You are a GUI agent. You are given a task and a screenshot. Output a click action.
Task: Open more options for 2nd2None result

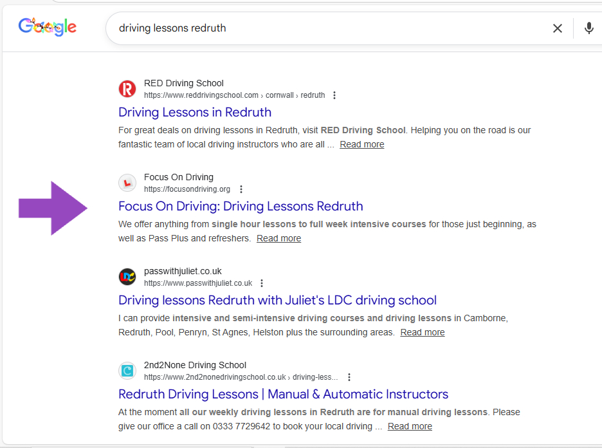coord(349,377)
